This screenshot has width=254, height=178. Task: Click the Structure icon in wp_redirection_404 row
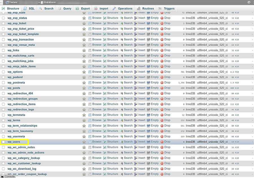[105, 93]
